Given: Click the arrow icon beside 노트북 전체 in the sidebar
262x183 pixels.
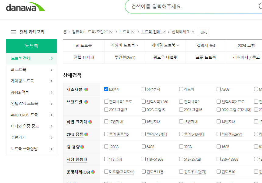Looking at the screenshot, I should pyautogui.click(x=51, y=58).
